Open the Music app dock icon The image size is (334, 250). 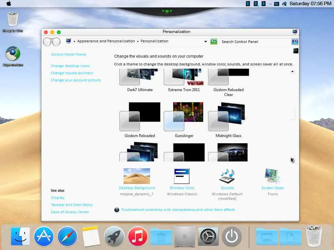point(138,236)
